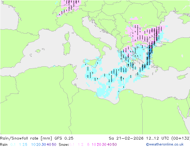Select Snow legend value 0.1
Image resolution: width=190 pixels, height=147 pixels.
coord(72,145)
